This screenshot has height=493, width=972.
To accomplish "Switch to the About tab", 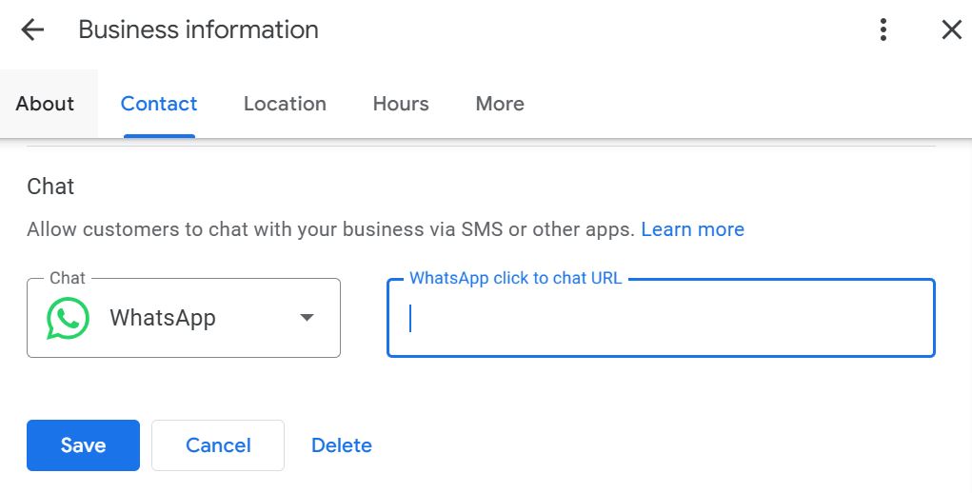I will (x=45, y=104).
